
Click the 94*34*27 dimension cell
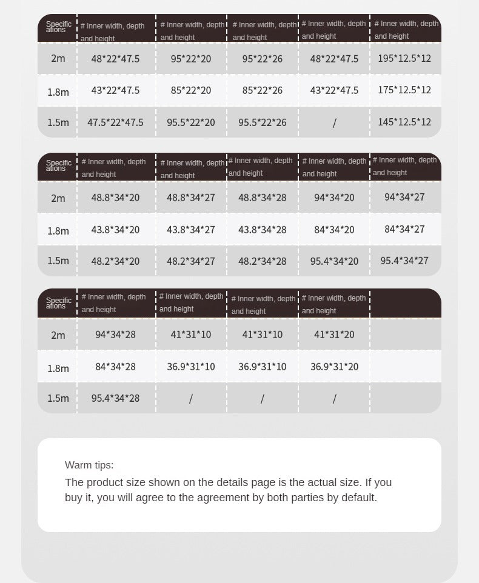404,197
